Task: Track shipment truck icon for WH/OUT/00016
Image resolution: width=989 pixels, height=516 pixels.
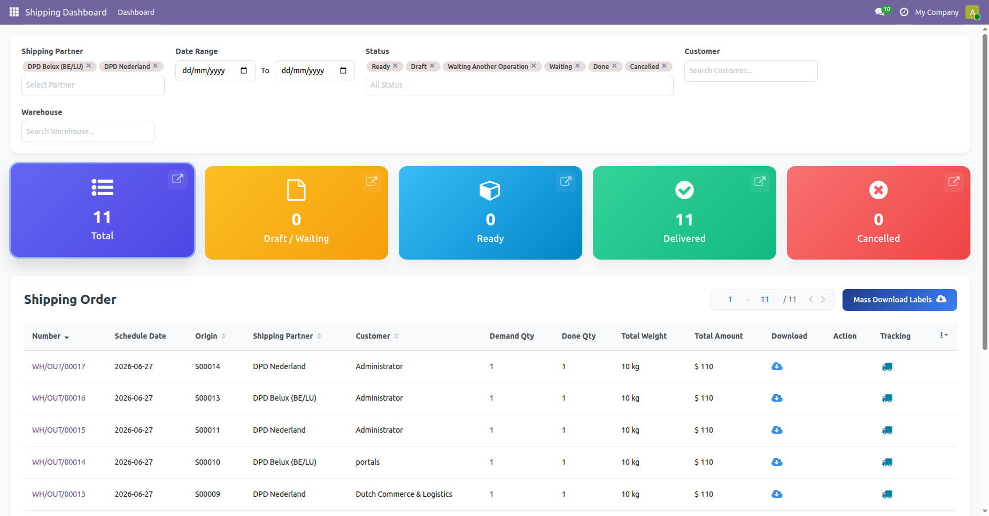Action: (x=887, y=398)
